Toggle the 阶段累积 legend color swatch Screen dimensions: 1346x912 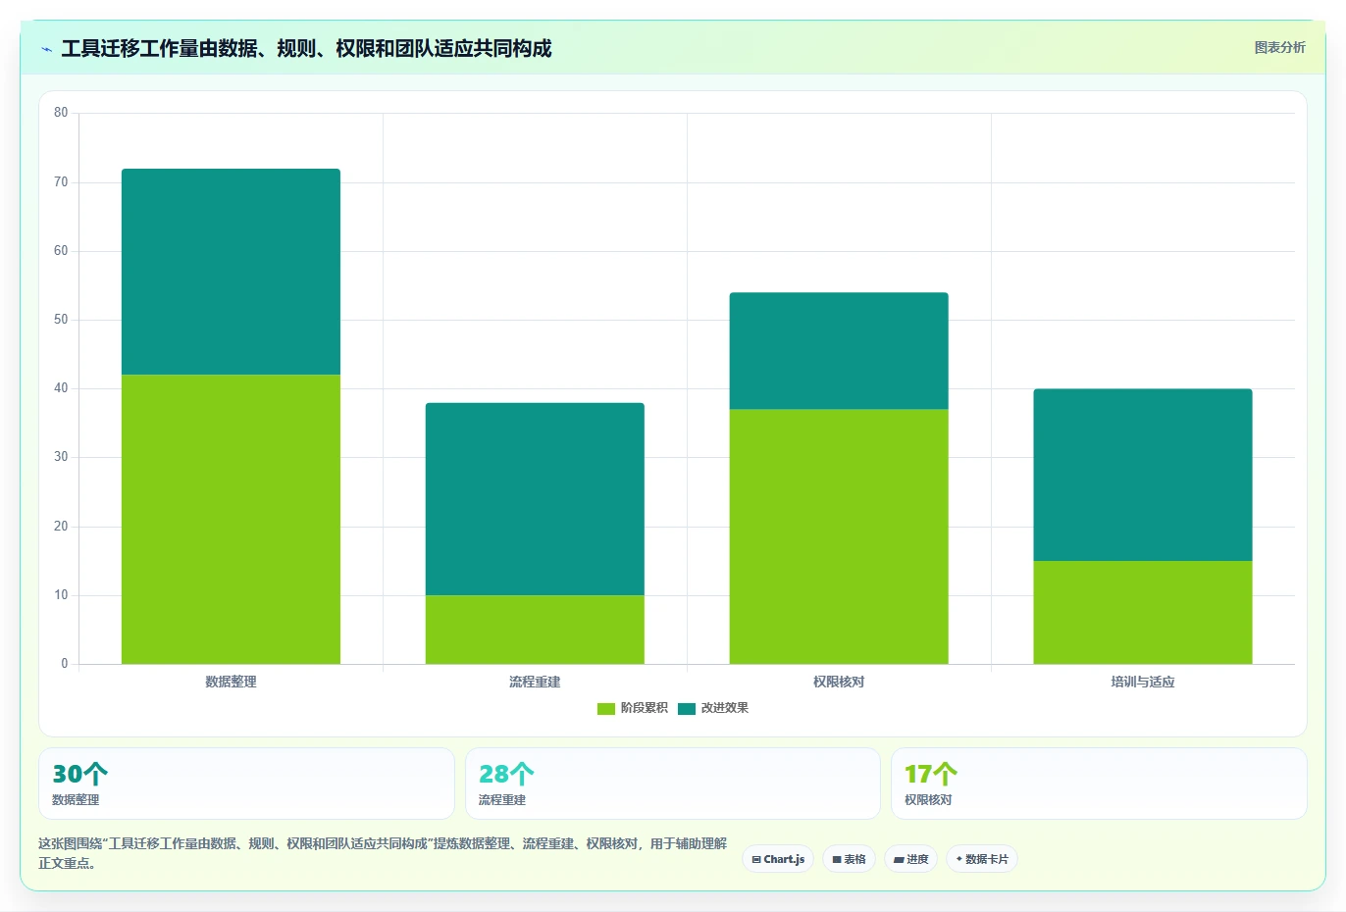pyautogui.click(x=606, y=708)
